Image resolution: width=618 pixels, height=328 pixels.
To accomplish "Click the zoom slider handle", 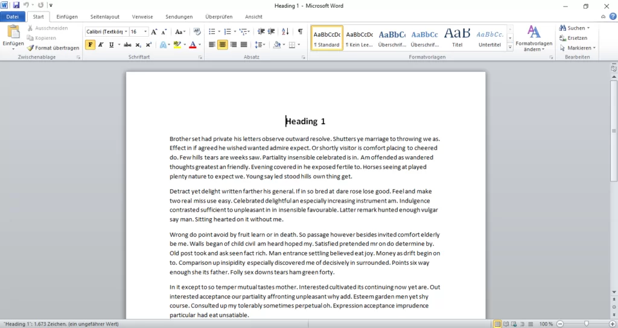I will pyautogui.click(x=587, y=324).
